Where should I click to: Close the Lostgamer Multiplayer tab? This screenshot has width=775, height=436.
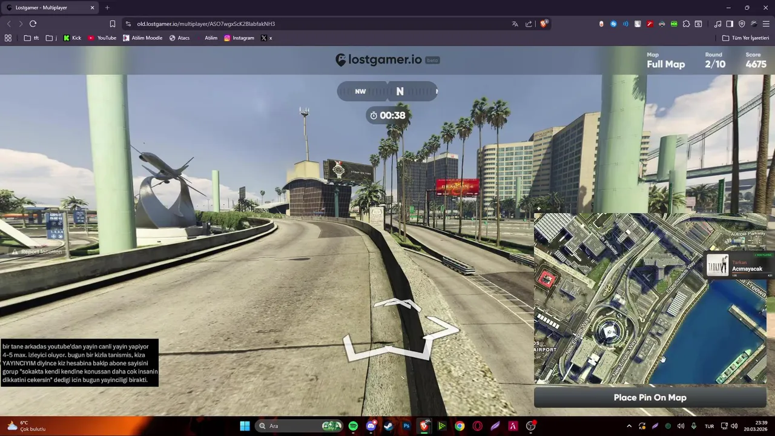point(92,7)
